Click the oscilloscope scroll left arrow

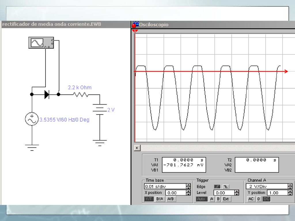click(x=137, y=148)
